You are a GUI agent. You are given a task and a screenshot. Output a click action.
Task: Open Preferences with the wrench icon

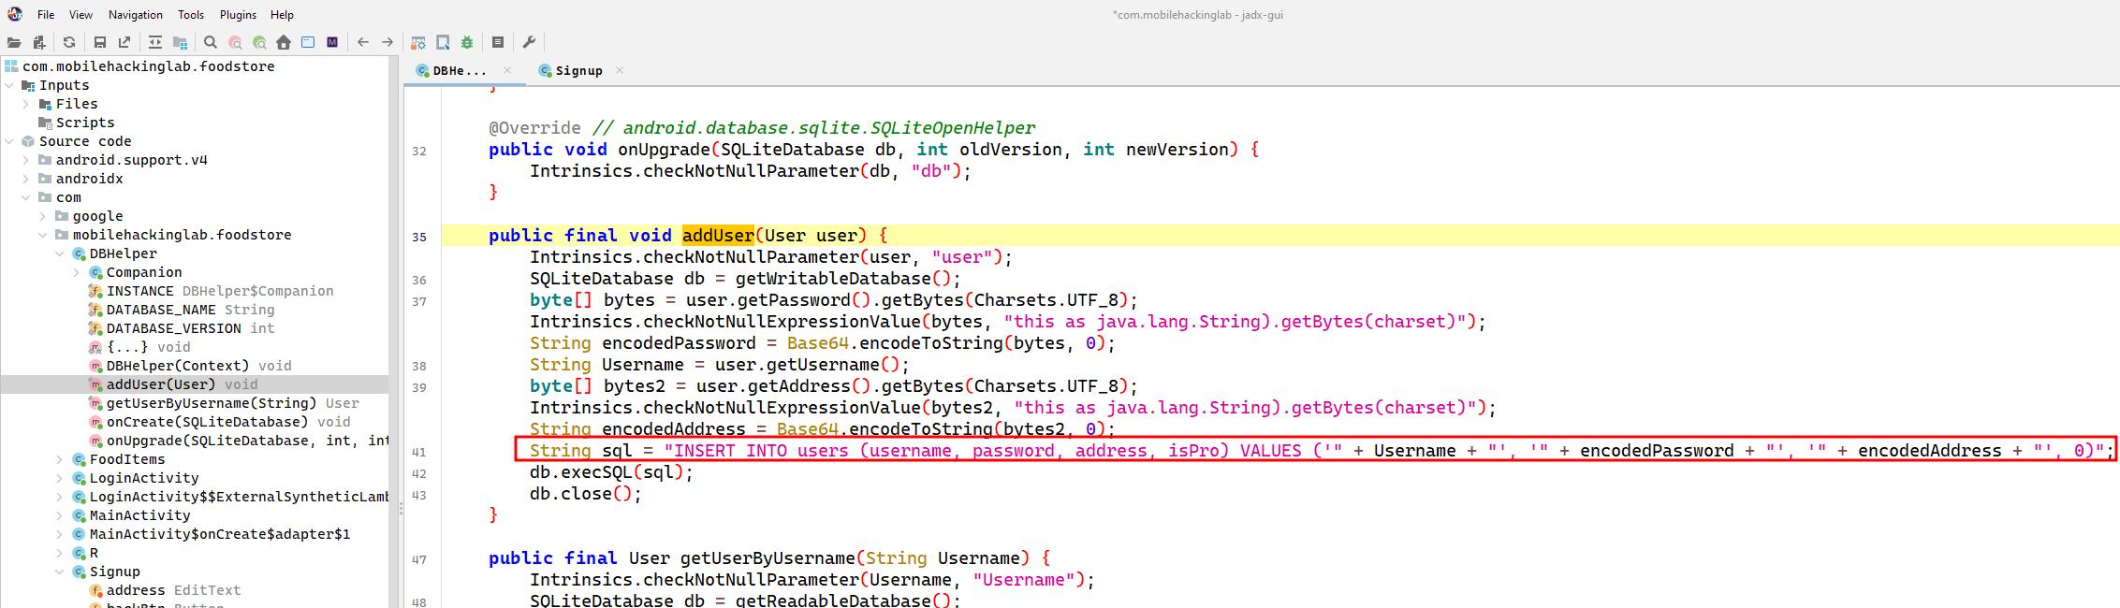[529, 42]
